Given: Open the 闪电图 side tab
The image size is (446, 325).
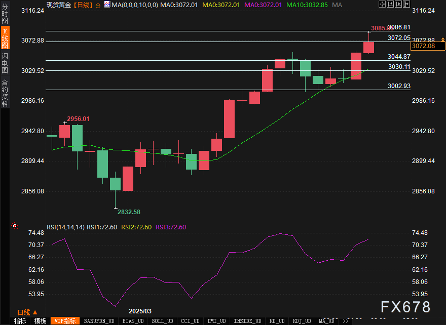Looking at the screenshot, I should [x=5, y=63].
